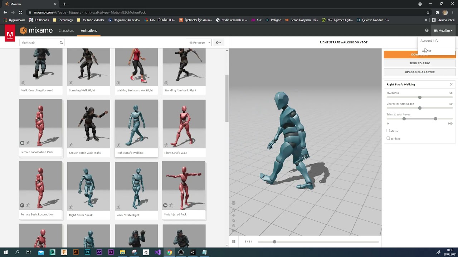The image size is (458, 257).
Task: Select the Standing Aim Walk Right animation
Action: click(184, 71)
